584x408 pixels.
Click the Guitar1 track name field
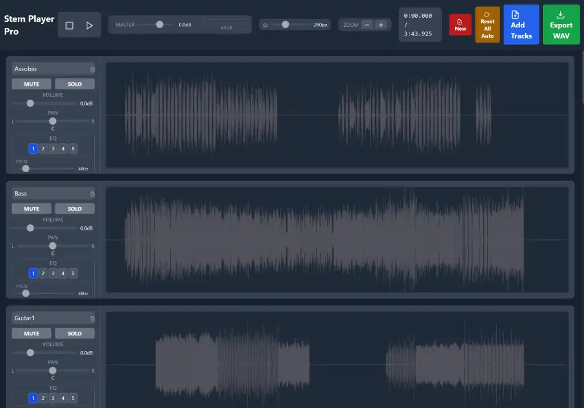pyautogui.click(x=50, y=319)
